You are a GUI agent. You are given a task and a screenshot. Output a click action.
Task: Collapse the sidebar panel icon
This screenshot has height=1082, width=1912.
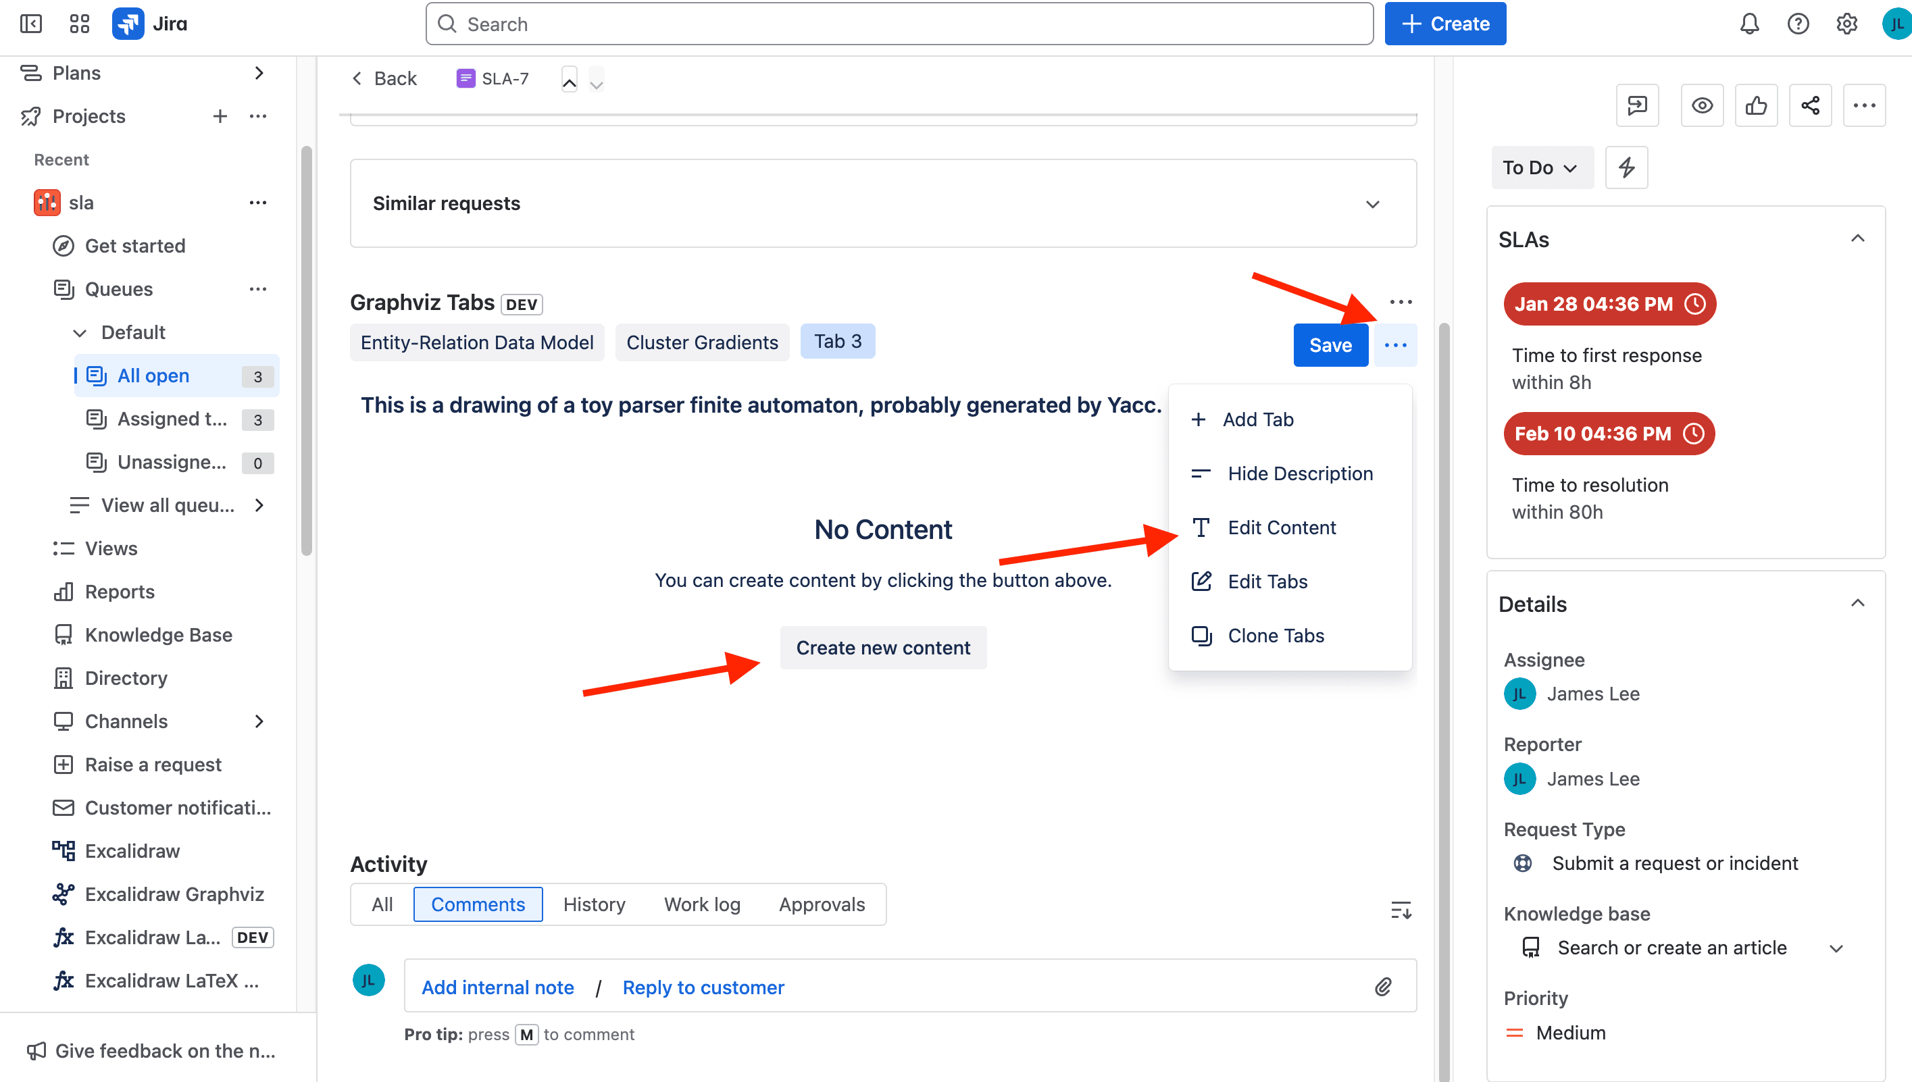[x=30, y=24]
